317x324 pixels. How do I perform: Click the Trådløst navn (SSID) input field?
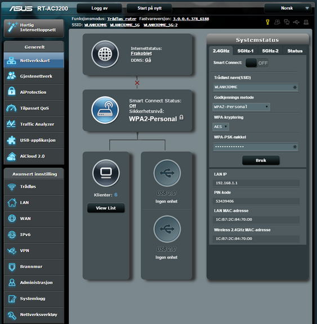(256, 87)
